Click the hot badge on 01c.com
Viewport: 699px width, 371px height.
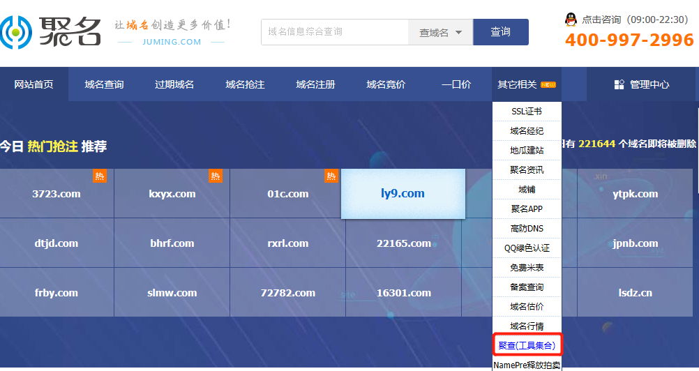point(331,176)
